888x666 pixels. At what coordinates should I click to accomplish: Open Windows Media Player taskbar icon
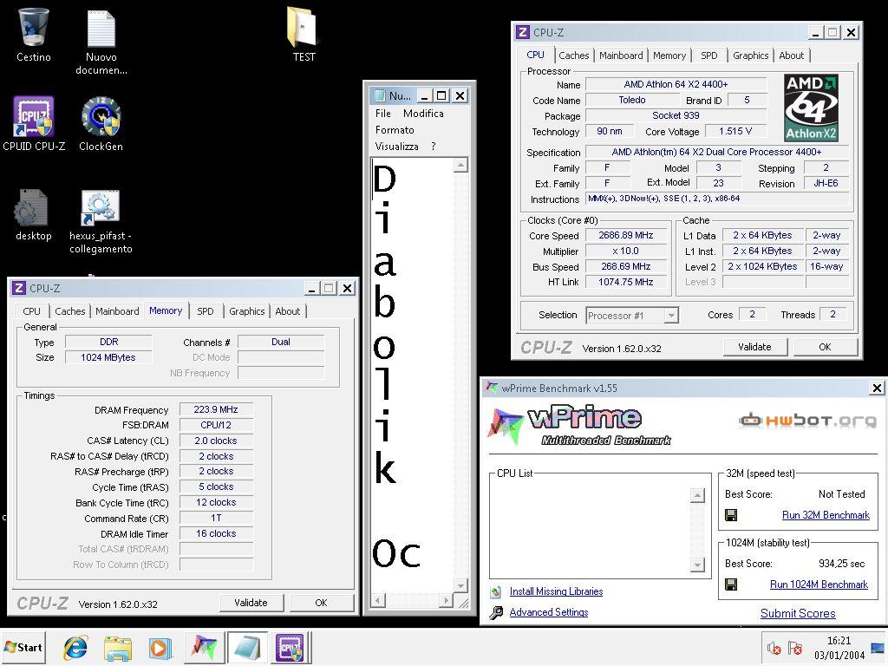[160, 648]
